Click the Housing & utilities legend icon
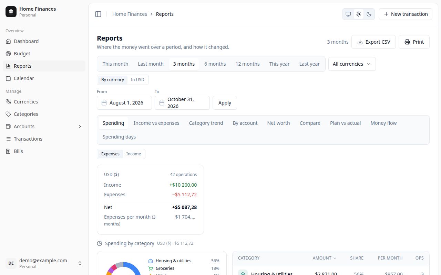Screen dimensions: 441x275 [x=151, y=261]
